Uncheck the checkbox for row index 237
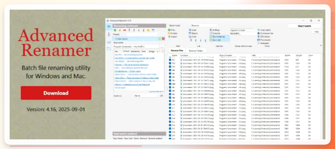 [170, 60]
